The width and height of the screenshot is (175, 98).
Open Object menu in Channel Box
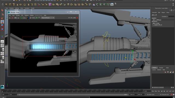pos(163,13)
